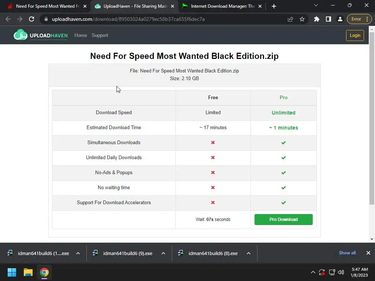375x281 pixels.
Task: Expand options for idman641build6 (1....exe
Action: [78, 253]
